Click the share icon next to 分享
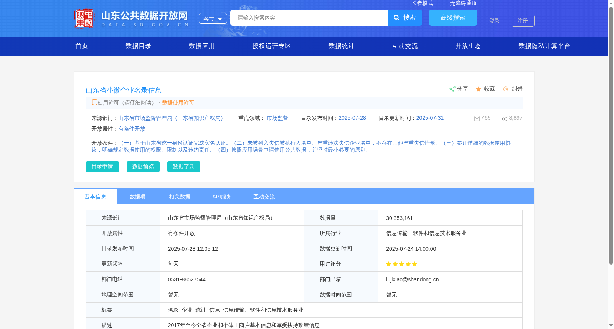The height and width of the screenshot is (329, 614). pos(452,89)
